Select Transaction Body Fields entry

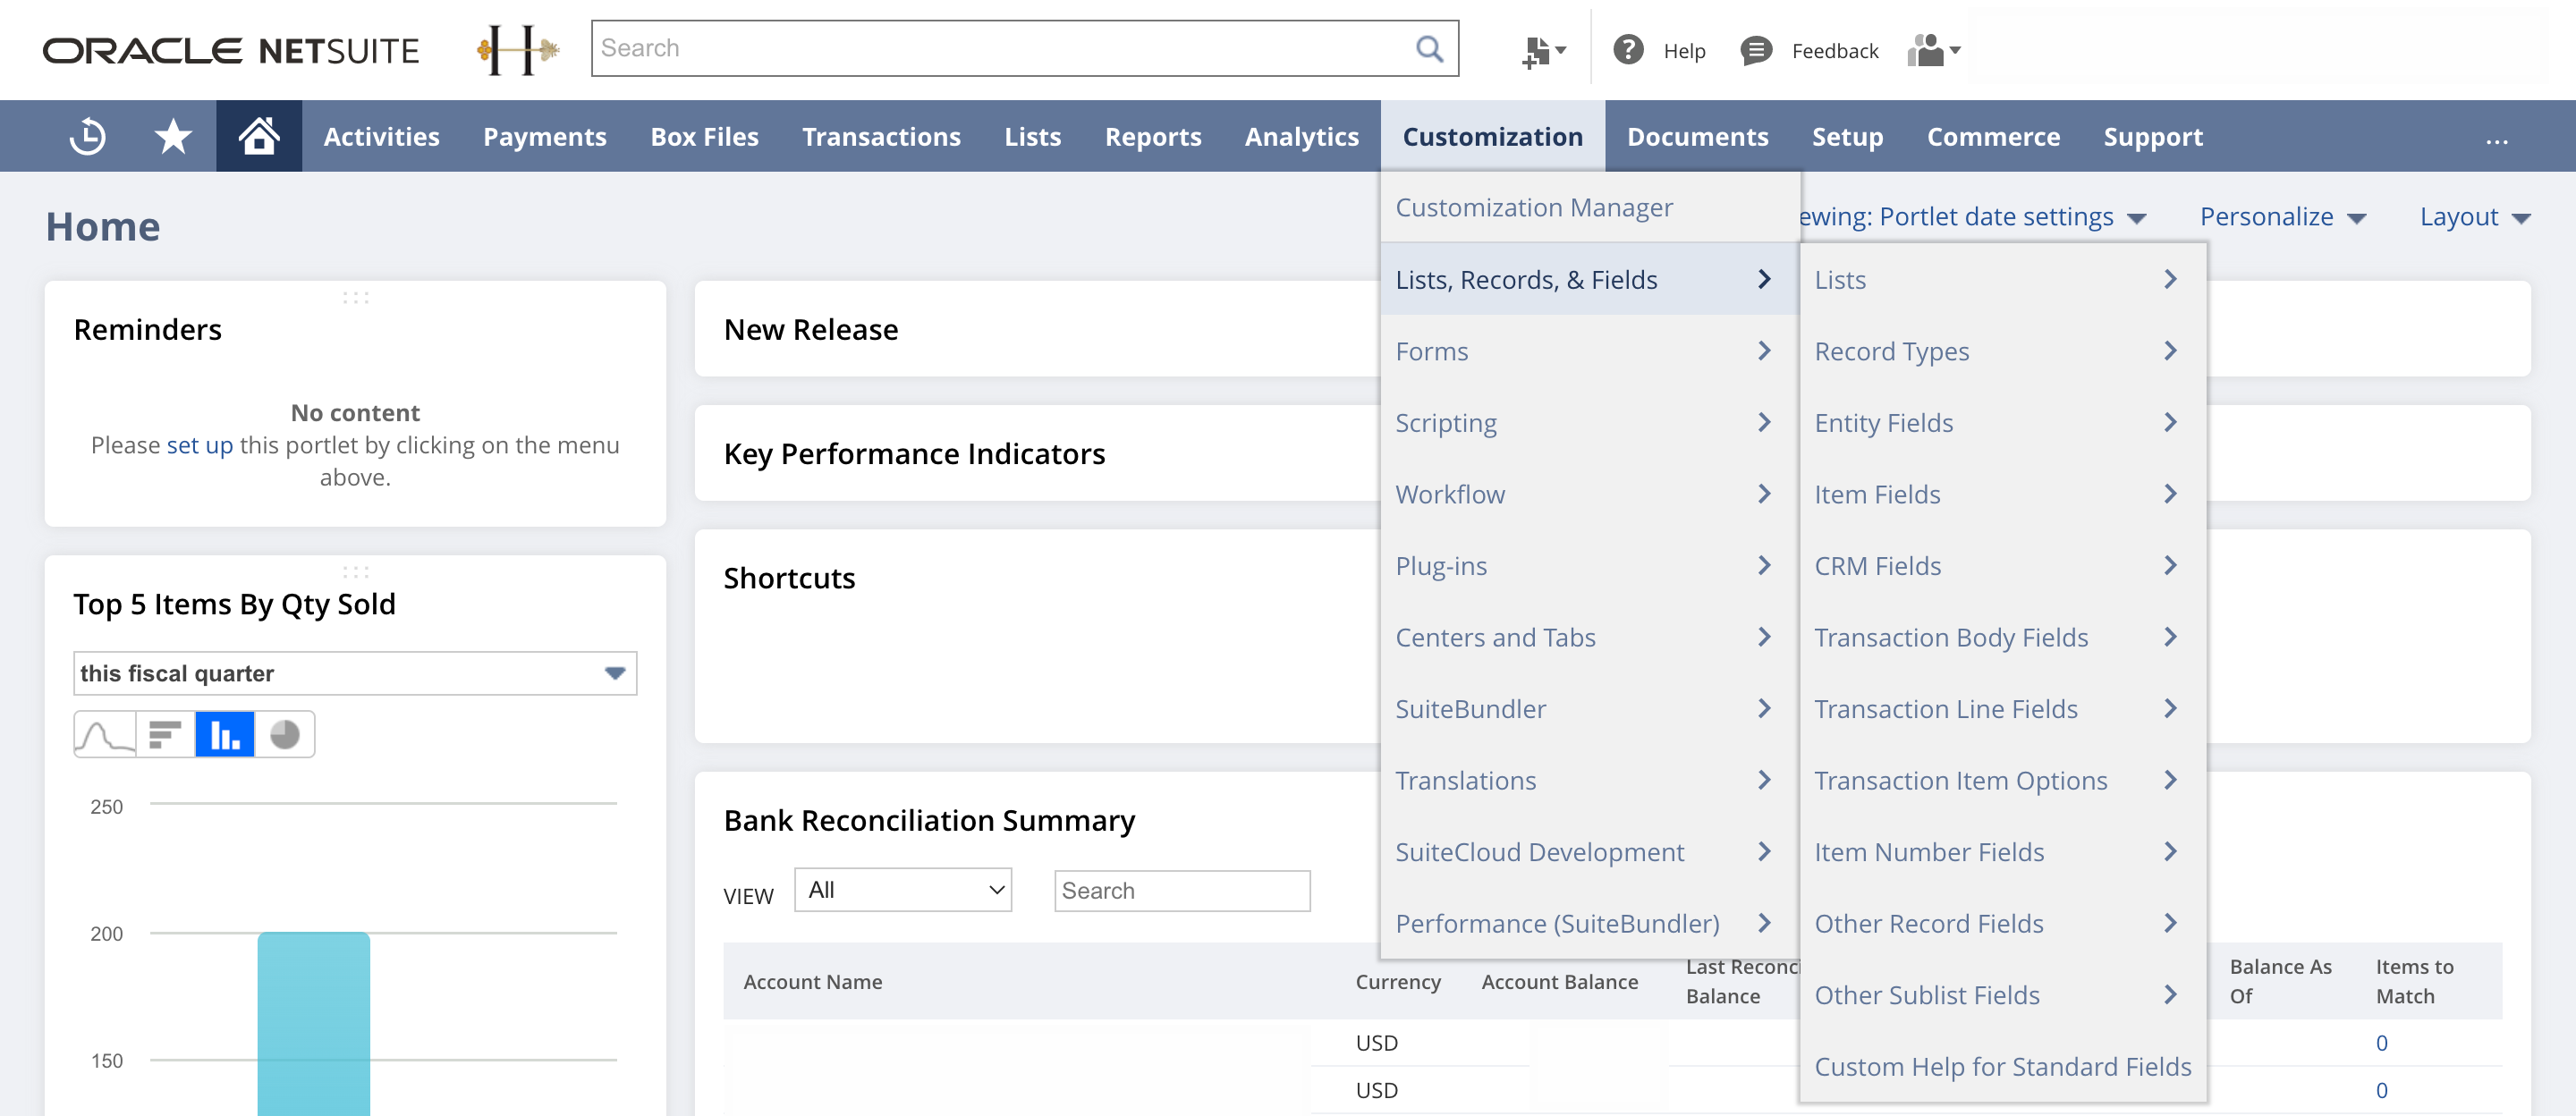click(2003, 637)
